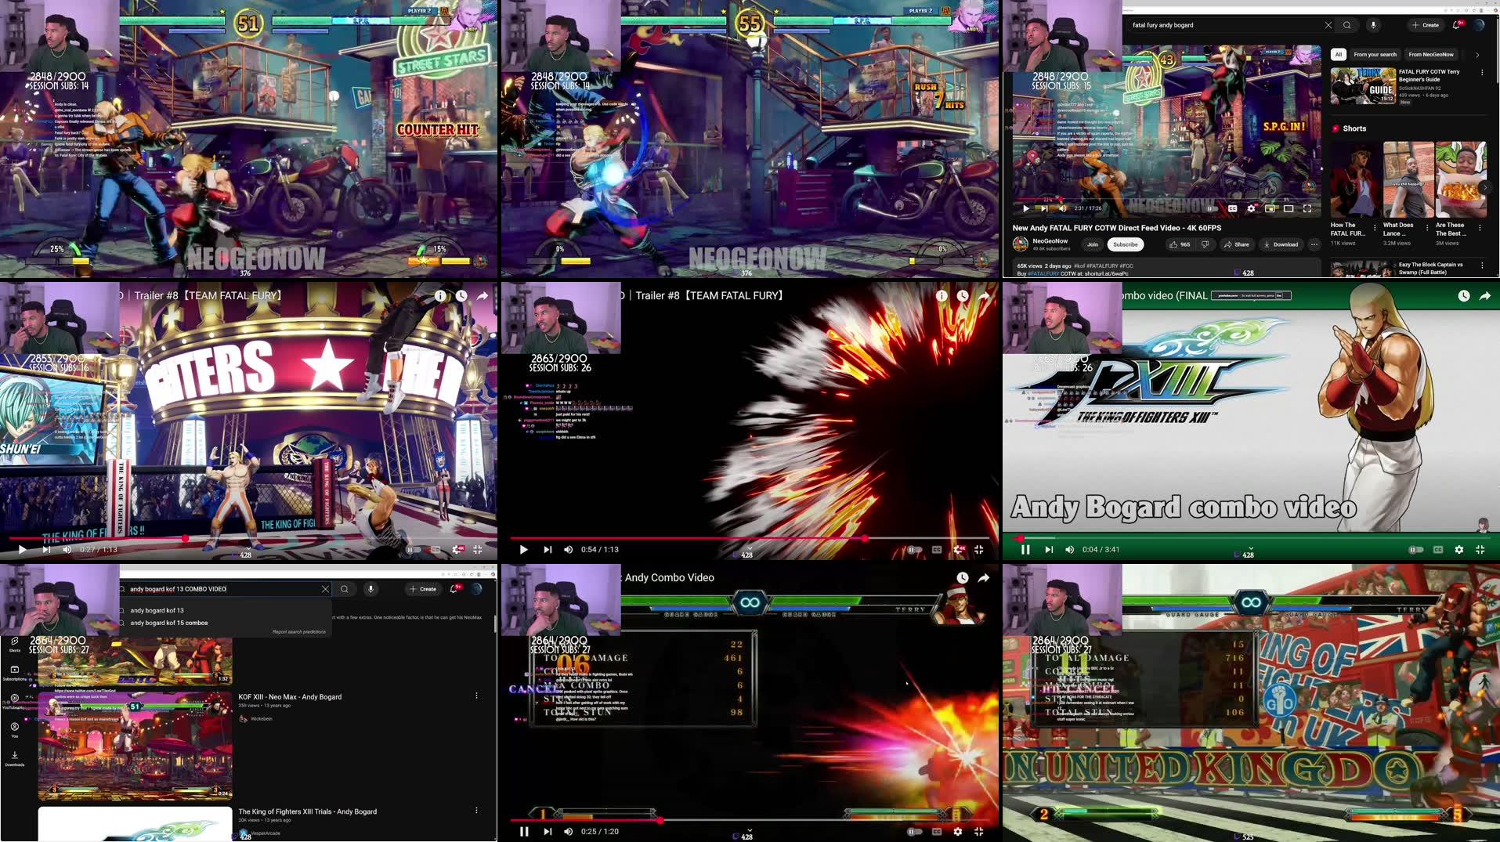
Task: Switch the 2:31 / 17:26 player to miniplayer
Action: [1270, 208]
